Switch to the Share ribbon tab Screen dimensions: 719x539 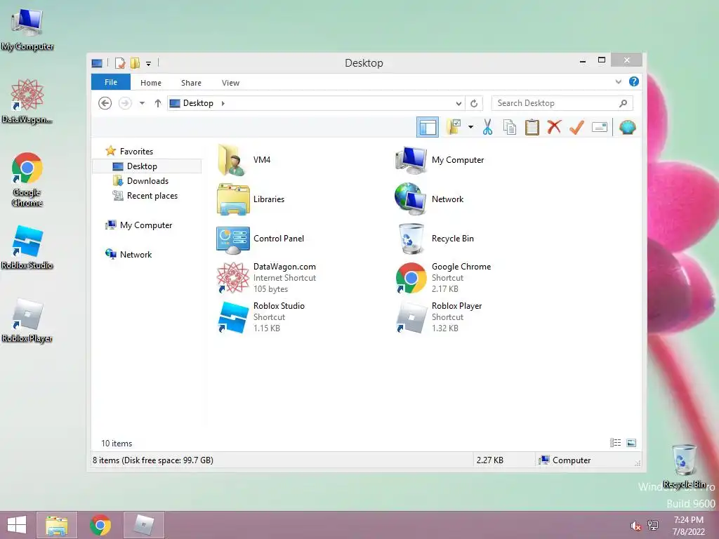(x=191, y=83)
